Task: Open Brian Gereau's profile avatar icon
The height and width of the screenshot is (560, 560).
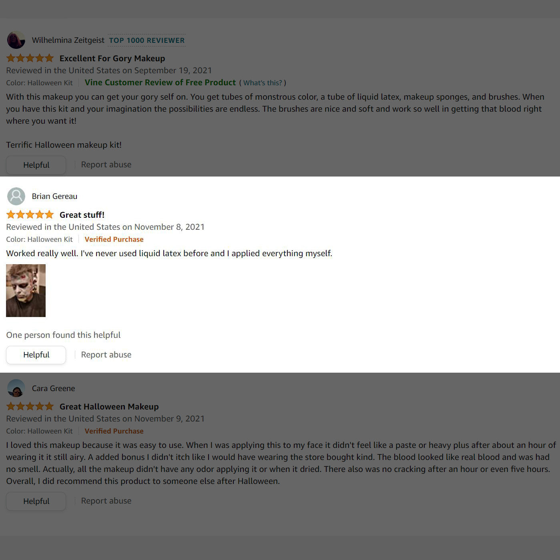Action: (16, 196)
